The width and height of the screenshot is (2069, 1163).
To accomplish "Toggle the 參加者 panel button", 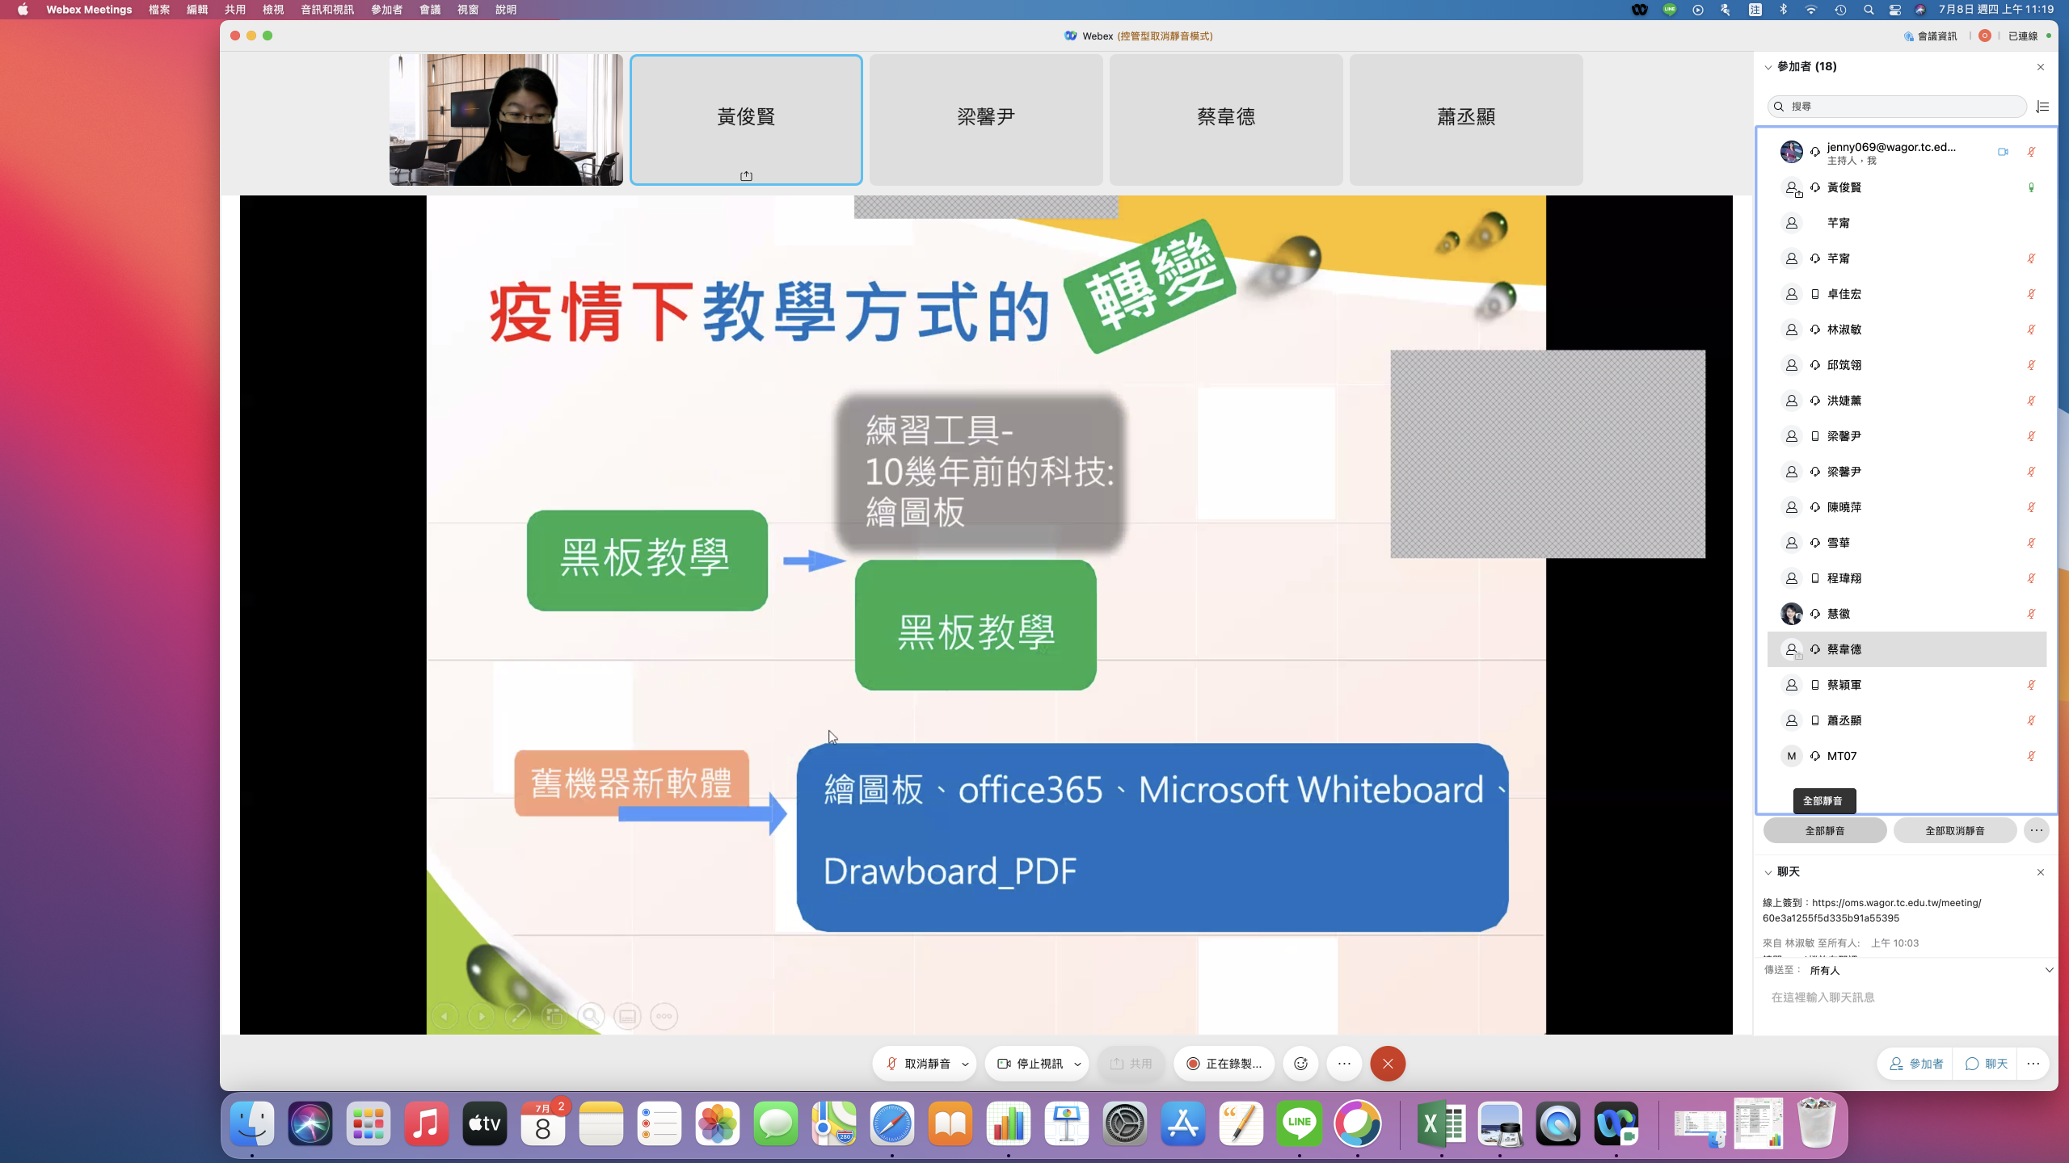I will [x=1915, y=1064].
